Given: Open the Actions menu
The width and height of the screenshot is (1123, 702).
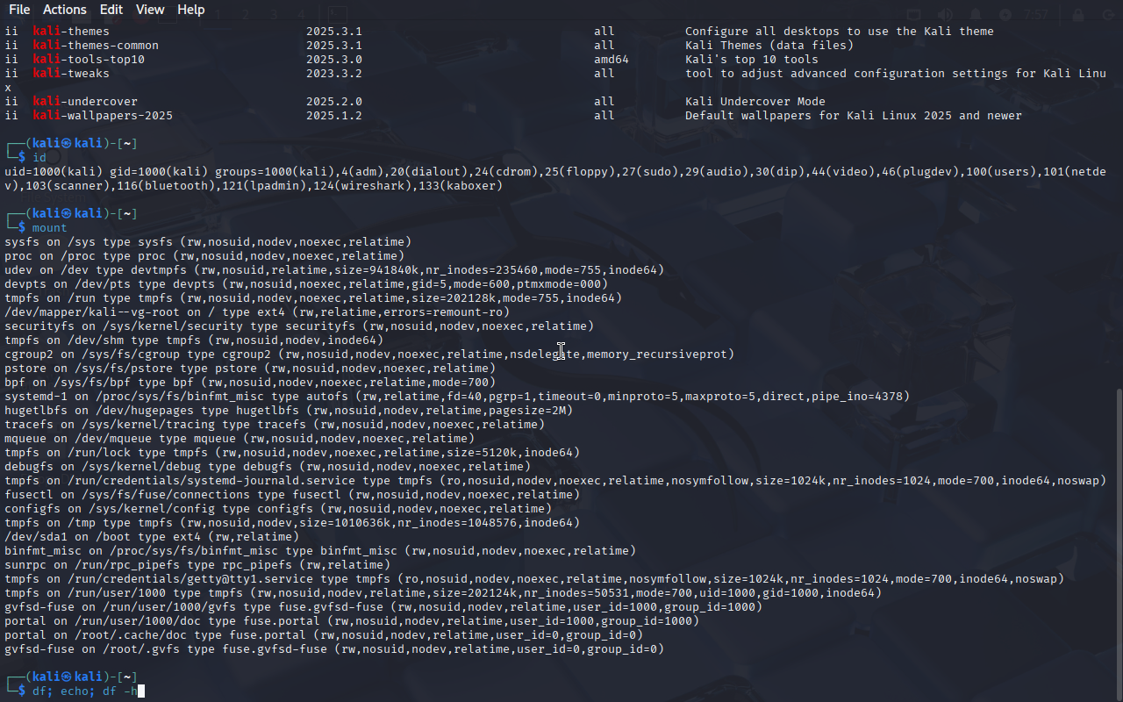Looking at the screenshot, I should pyautogui.click(x=64, y=10).
